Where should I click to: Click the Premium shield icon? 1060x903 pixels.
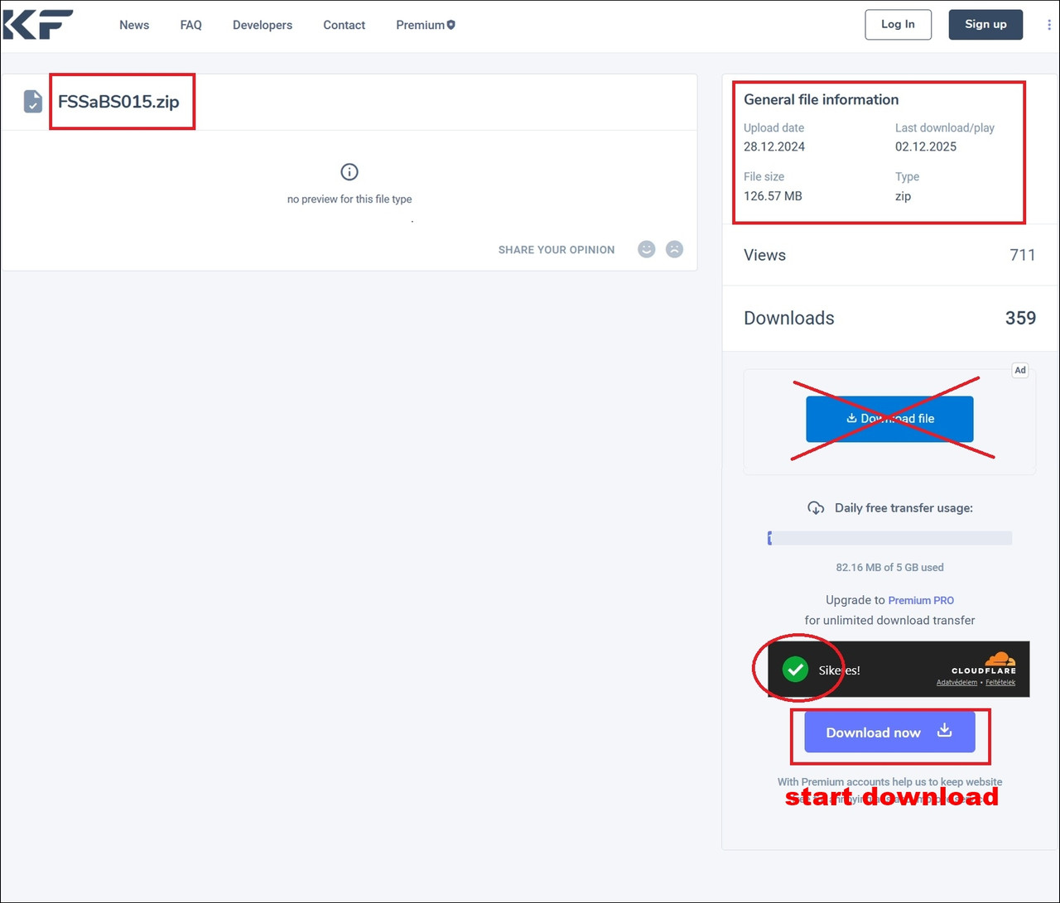coord(451,25)
